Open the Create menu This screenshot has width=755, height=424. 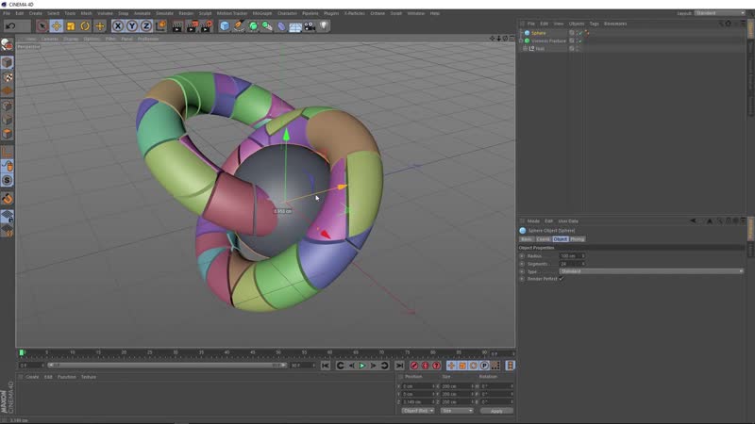[x=35, y=13]
